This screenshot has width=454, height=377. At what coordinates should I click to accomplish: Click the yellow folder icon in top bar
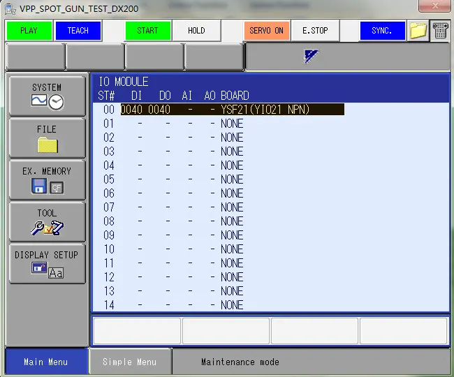418,31
